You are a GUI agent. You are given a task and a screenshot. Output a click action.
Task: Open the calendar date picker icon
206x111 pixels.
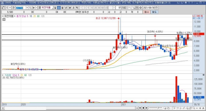(157, 8)
